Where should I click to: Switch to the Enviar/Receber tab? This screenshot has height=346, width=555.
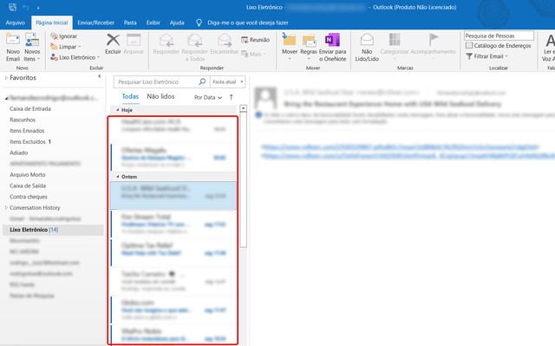(x=95, y=23)
